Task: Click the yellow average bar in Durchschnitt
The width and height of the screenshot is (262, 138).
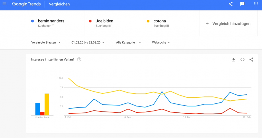Action: (47, 104)
